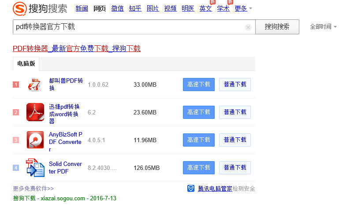Click file size 11.96MB
Screen dimensions: 339x210
[145, 140]
